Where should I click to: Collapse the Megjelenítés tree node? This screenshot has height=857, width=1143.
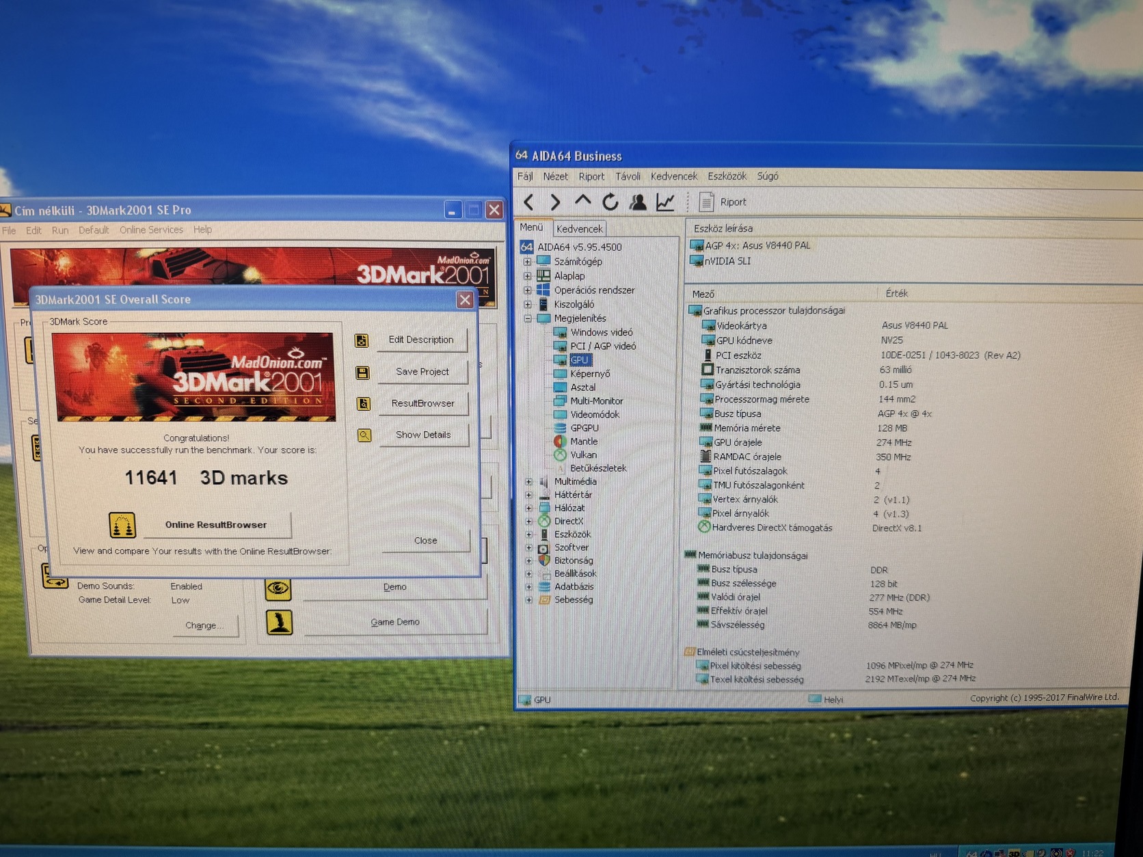[x=527, y=318]
